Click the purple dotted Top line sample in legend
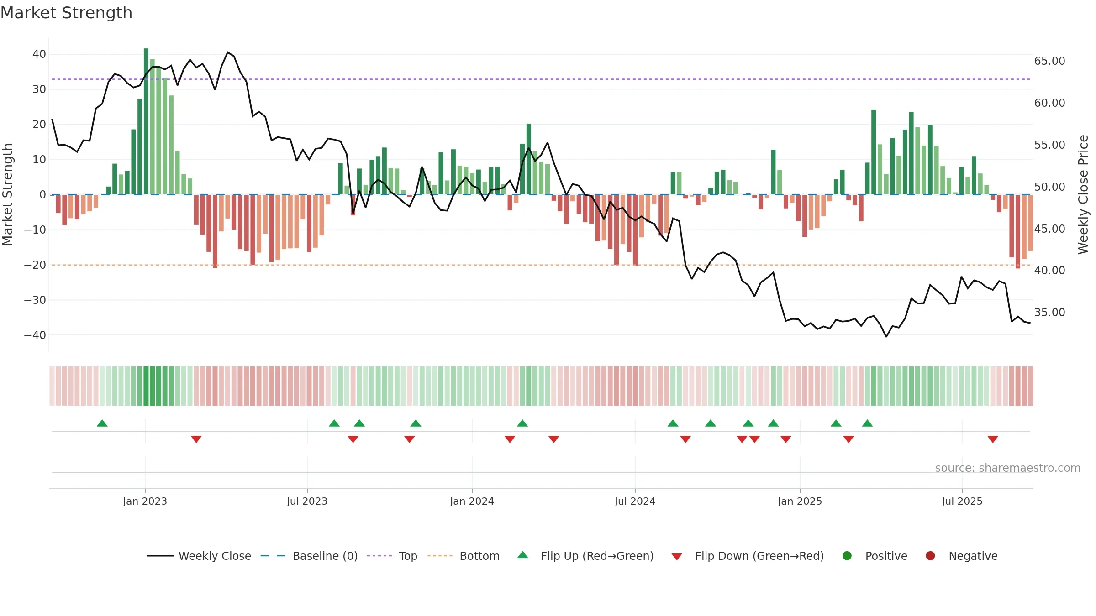This screenshot has width=1096, height=616. pyautogui.click(x=379, y=556)
